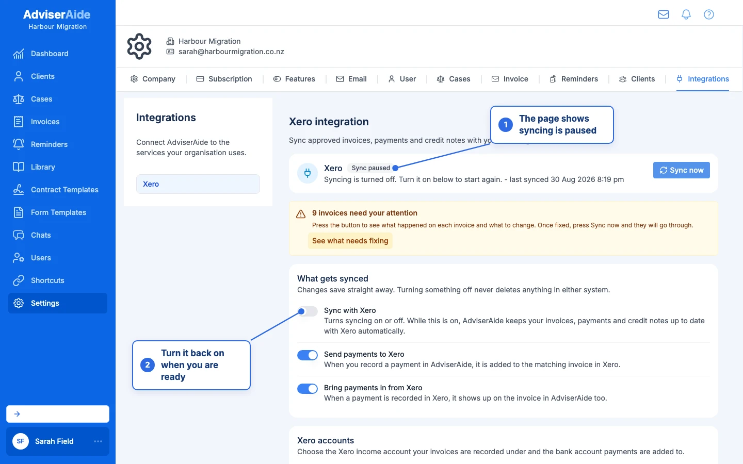Click the Sync now button

pos(682,170)
